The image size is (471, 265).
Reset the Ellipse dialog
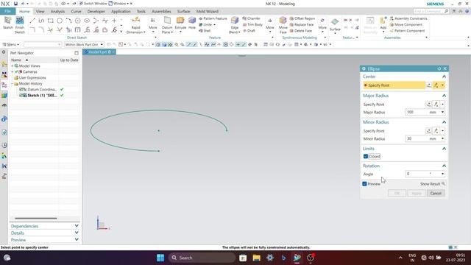point(439,68)
